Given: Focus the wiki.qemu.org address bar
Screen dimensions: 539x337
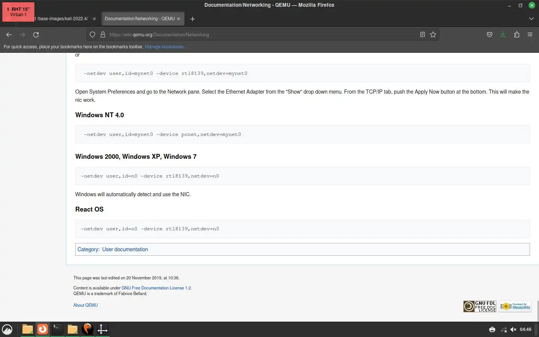Looking at the screenshot, I should click(262, 34).
